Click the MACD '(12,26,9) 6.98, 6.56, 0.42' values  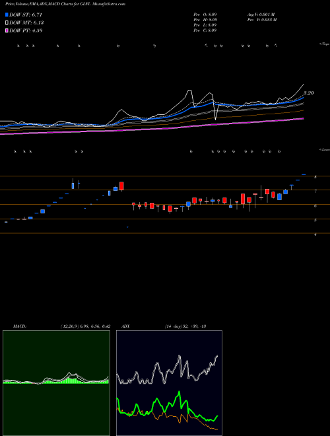tap(85, 326)
